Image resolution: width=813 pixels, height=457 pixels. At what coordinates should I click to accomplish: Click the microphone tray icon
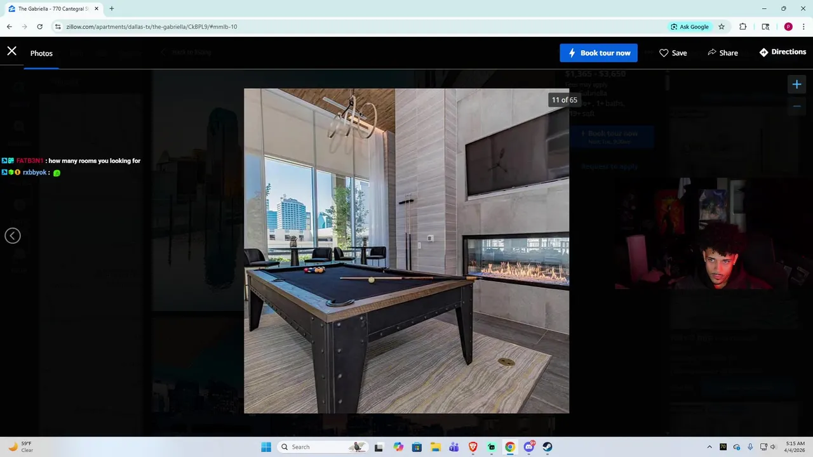[750, 447]
